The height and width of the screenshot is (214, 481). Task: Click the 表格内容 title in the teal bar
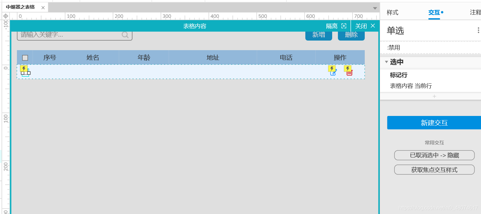click(195, 26)
